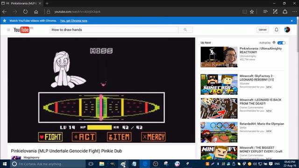
Task: Switch to Edge in the taskbar
Action: coord(145,164)
